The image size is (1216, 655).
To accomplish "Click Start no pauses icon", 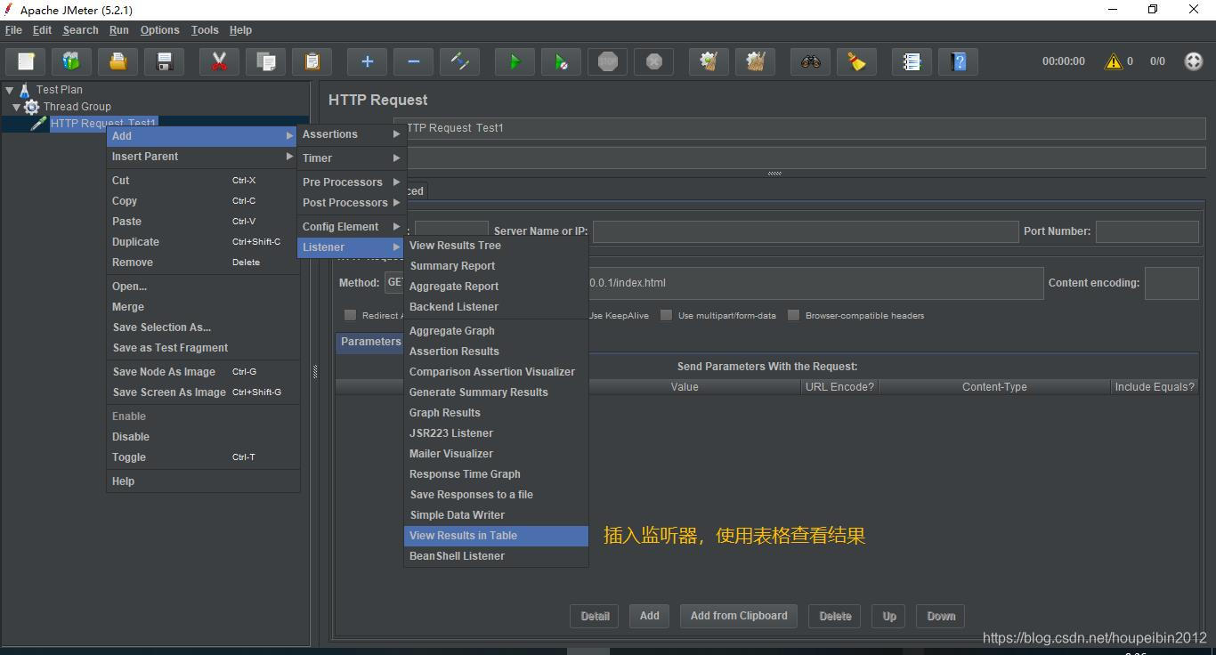I will pos(561,61).
